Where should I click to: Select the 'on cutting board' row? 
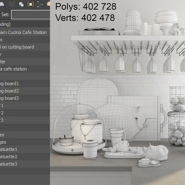pos(25,47)
